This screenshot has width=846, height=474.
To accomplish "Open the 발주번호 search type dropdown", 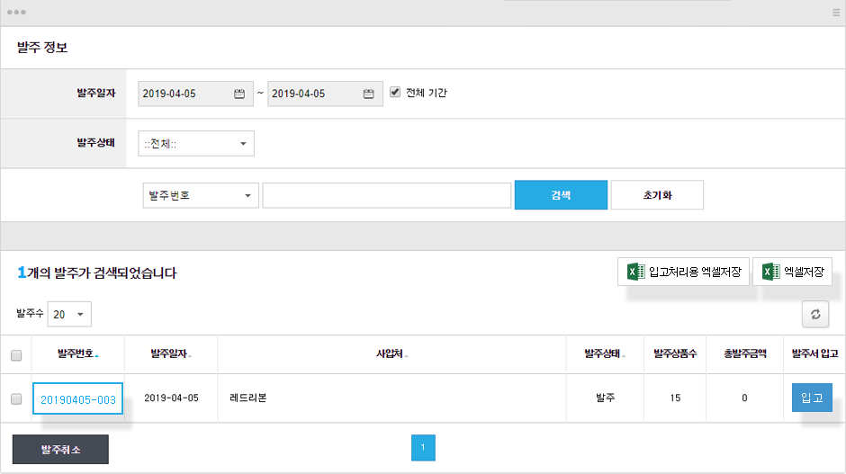I will (x=201, y=195).
